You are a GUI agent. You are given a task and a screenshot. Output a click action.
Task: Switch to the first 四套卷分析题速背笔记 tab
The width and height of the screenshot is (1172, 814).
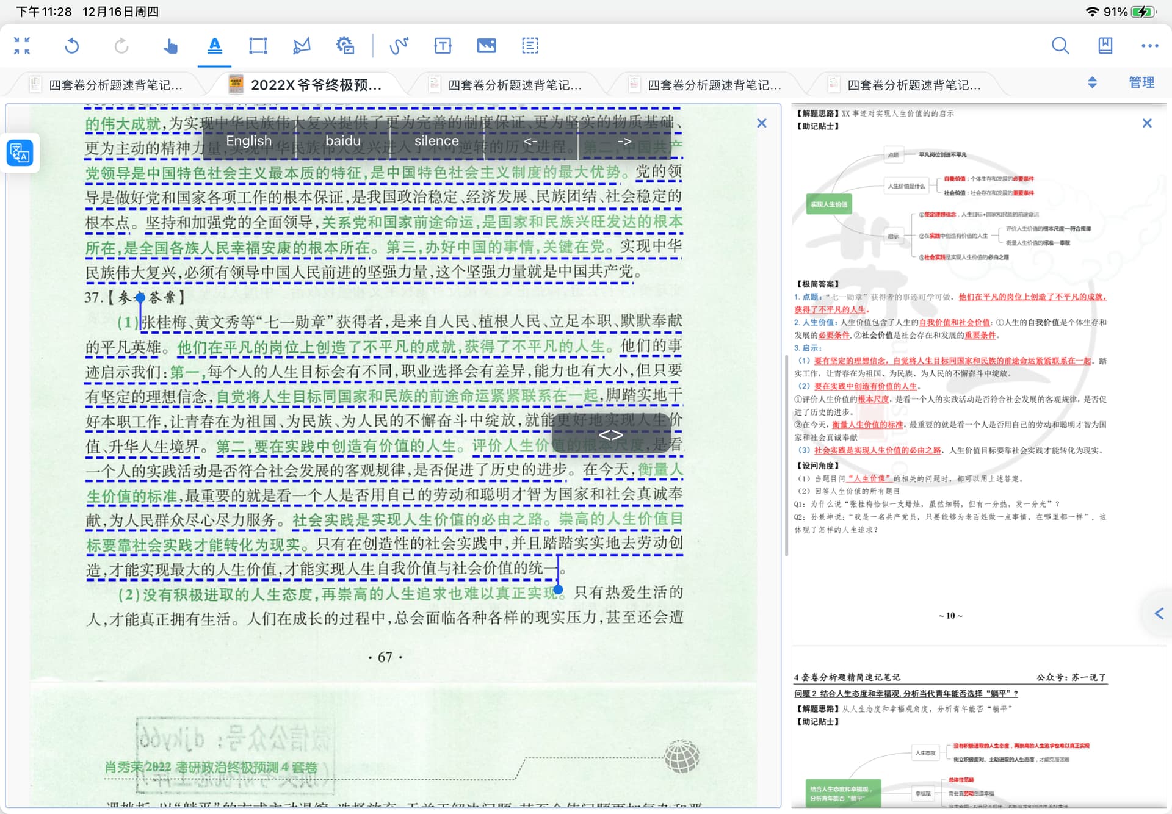(106, 85)
